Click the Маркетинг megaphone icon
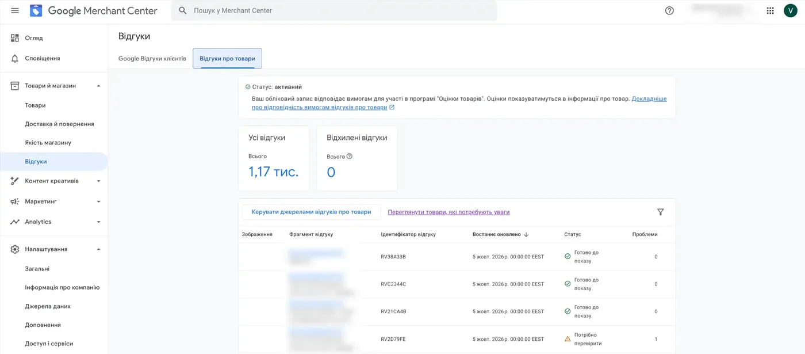805x354 pixels. click(15, 201)
